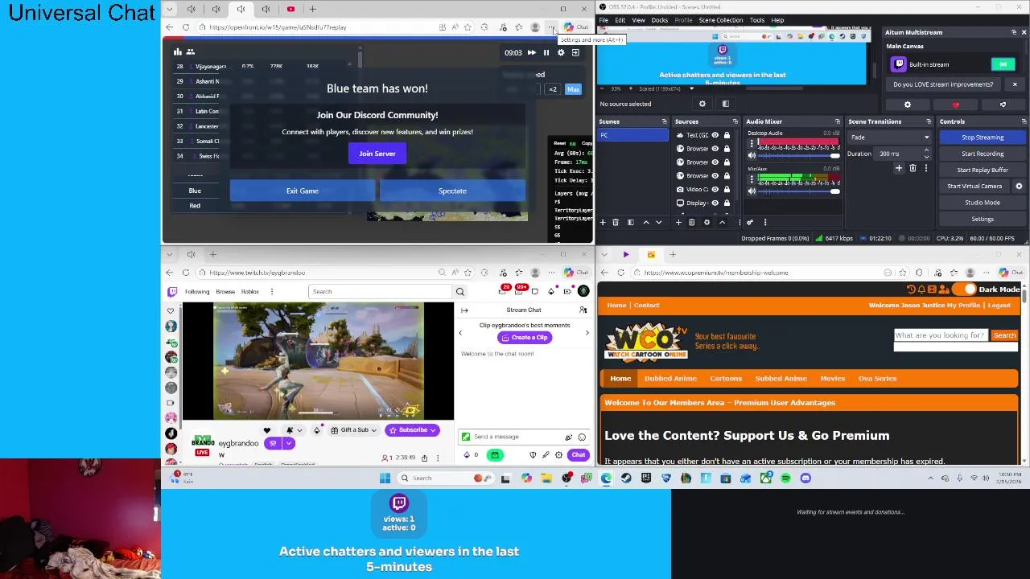The height and width of the screenshot is (579, 1030).
Task: Open the OpenFront team players icon
Action: click(191, 52)
